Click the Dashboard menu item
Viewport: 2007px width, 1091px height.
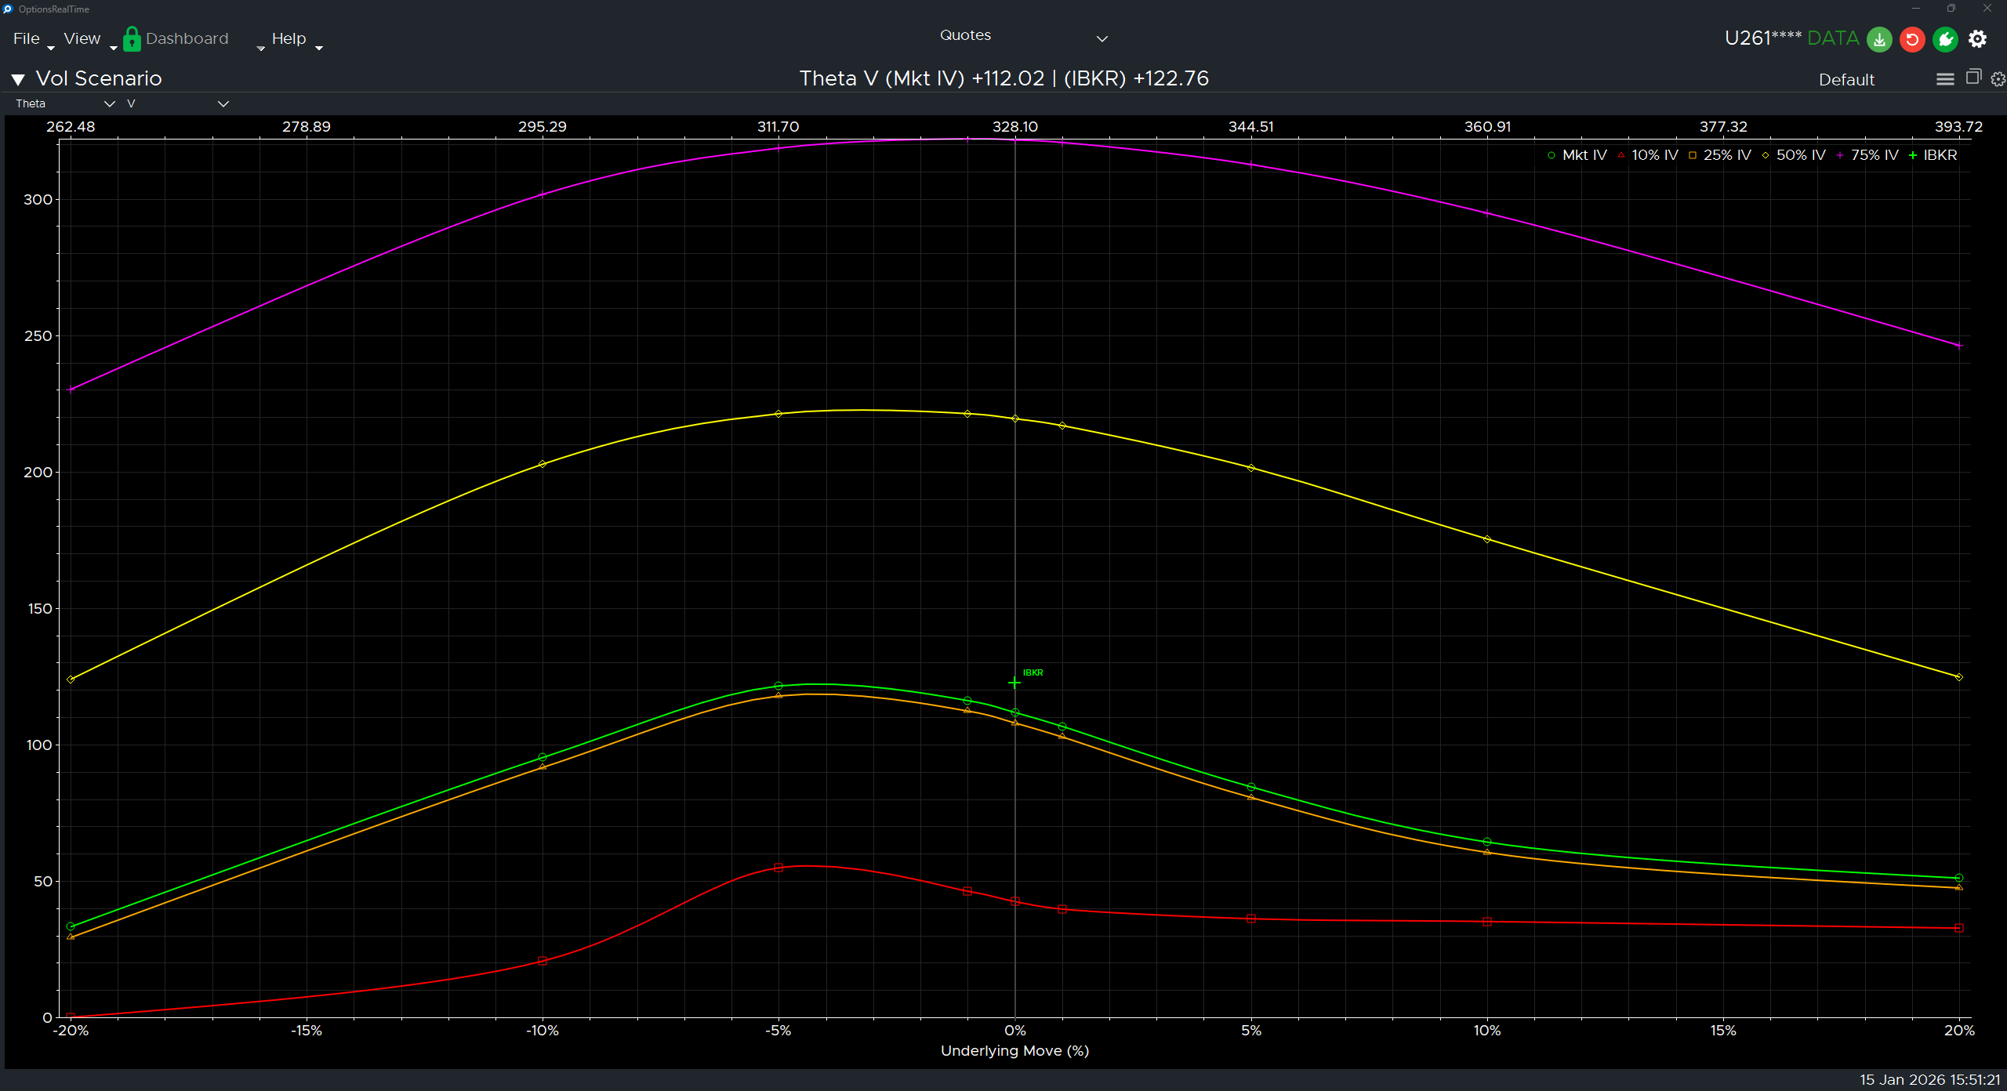coord(187,38)
